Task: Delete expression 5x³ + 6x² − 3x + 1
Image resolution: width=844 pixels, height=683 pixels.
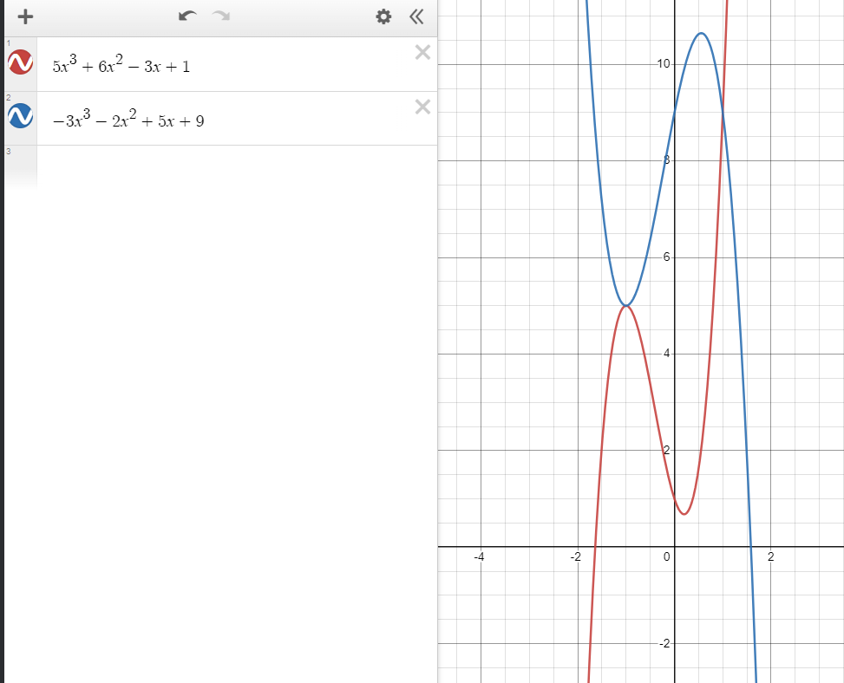Action: click(x=423, y=52)
